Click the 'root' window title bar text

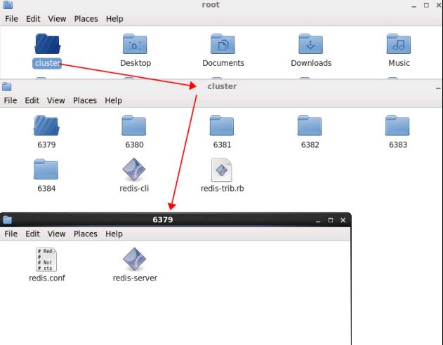[211, 4]
